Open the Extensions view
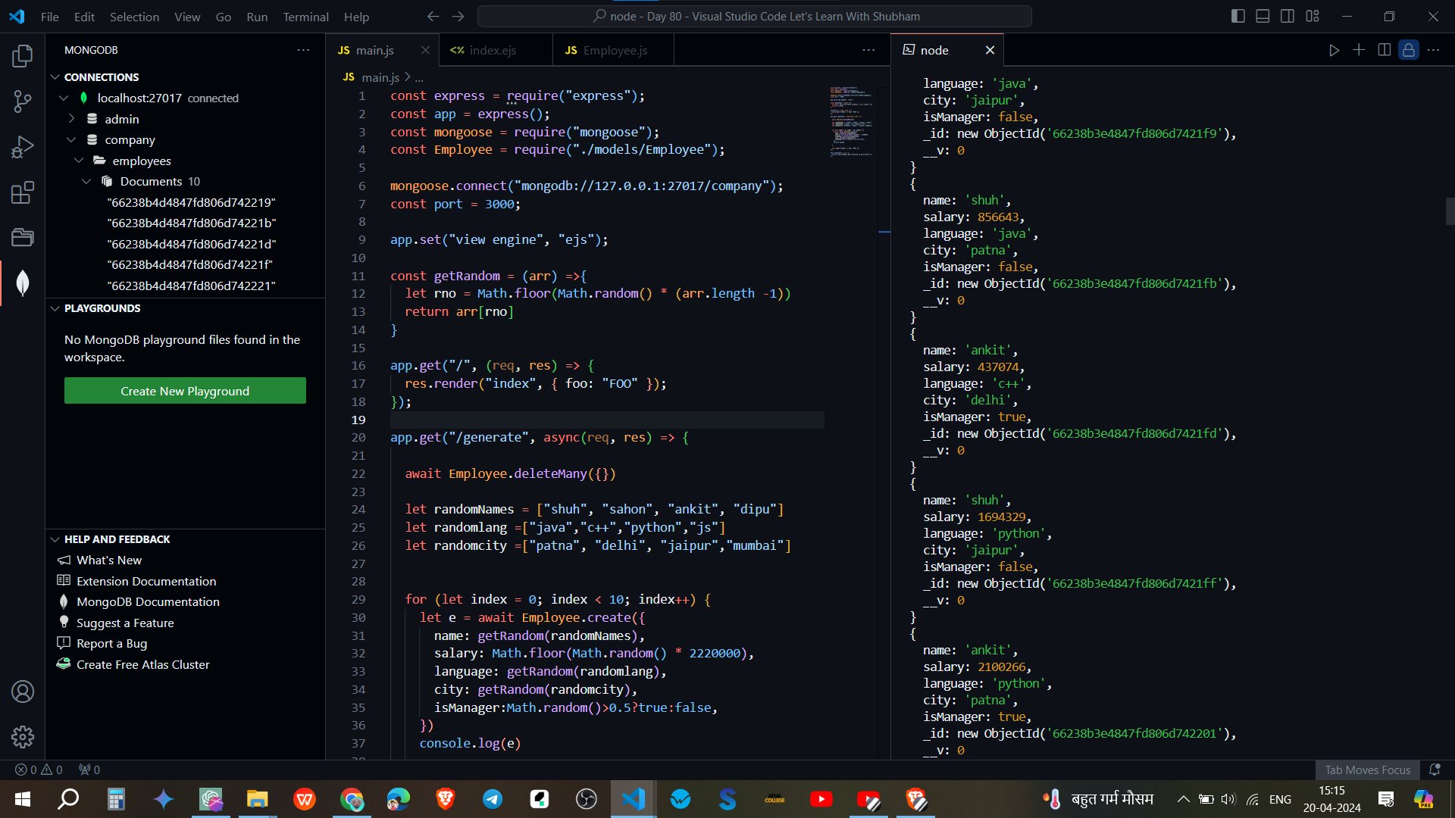 point(23,192)
